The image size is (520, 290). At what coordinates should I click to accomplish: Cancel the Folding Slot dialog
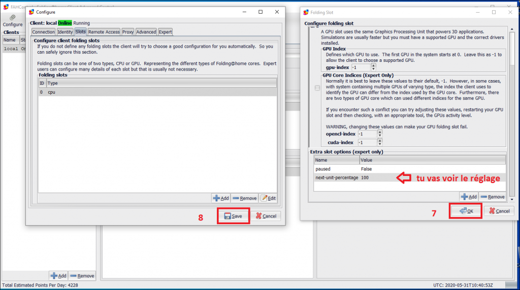tap(499, 211)
